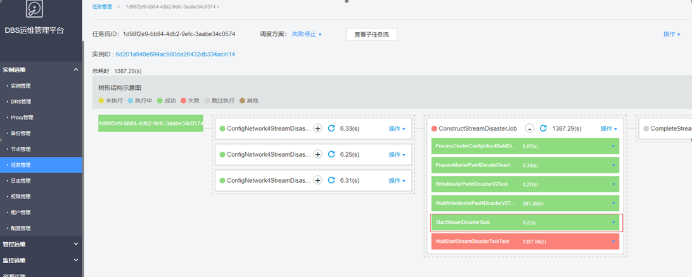Screen dimensions: 692x277
Task: Open the instance ID link 6d201a948e694ac...
Action: pyautogui.click(x=175, y=54)
